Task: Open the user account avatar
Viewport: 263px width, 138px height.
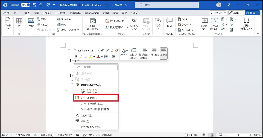Action: (218, 5)
